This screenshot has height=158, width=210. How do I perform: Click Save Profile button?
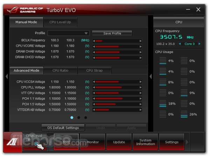(x=112, y=33)
